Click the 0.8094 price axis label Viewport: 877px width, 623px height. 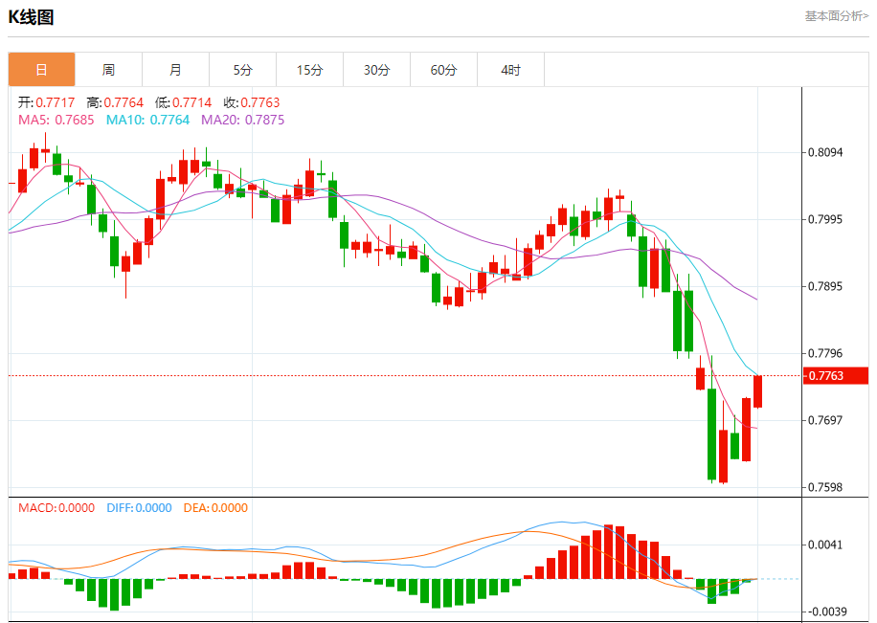click(x=825, y=152)
